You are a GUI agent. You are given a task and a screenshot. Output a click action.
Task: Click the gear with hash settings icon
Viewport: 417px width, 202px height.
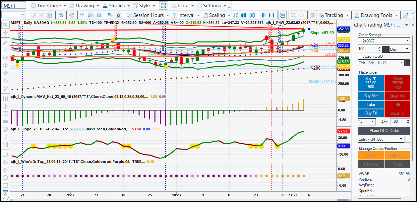click(x=110, y=15)
